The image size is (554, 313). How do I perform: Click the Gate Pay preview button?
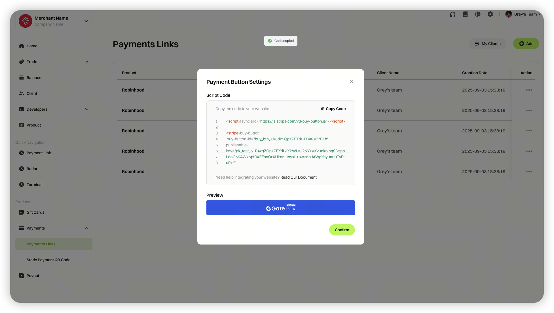[x=281, y=208]
